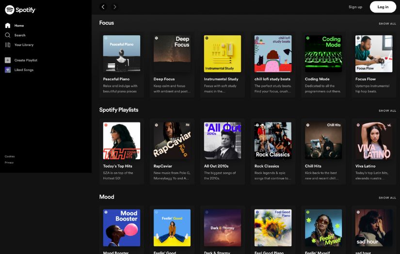Open Coding Mode playlist cover

pos(323,54)
